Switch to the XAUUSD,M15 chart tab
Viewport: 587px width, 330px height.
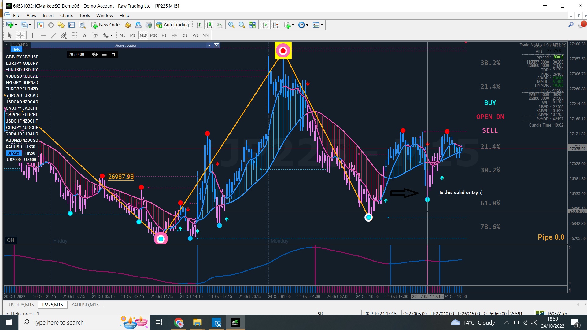pyautogui.click(x=85, y=305)
